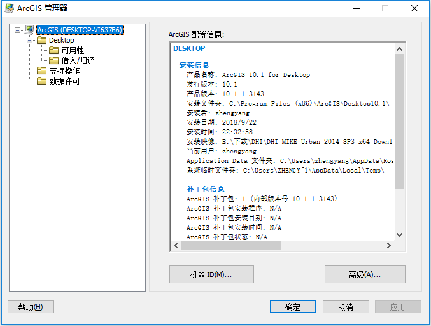Click the 产品版本: 10.1.1.3143 line
The image size is (431, 326).
point(225,94)
